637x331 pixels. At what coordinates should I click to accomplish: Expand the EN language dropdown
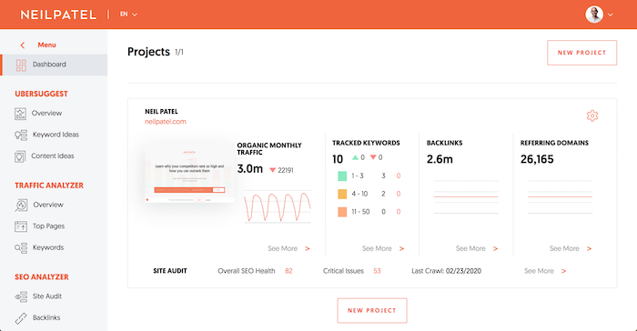(128, 15)
